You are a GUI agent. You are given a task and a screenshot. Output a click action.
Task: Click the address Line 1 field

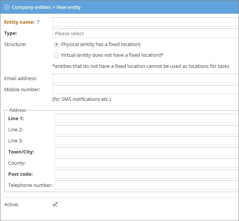147,118
